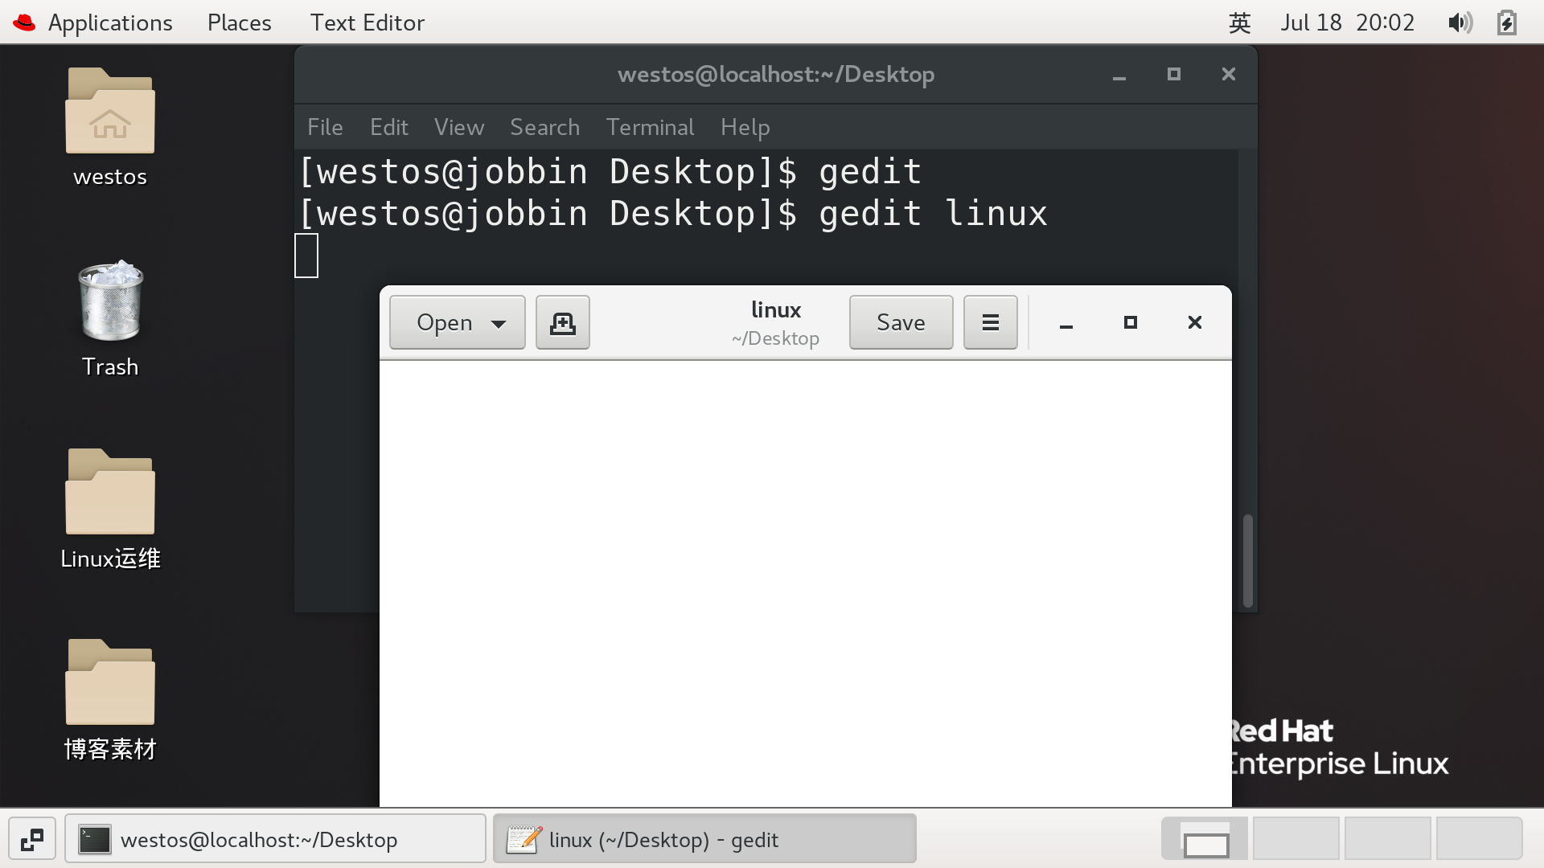
Task: Switch to fourth workspace in switcher
Action: click(x=1480, y=839)
